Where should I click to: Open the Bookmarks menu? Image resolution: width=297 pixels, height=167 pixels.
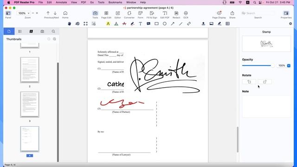(115, 2)
